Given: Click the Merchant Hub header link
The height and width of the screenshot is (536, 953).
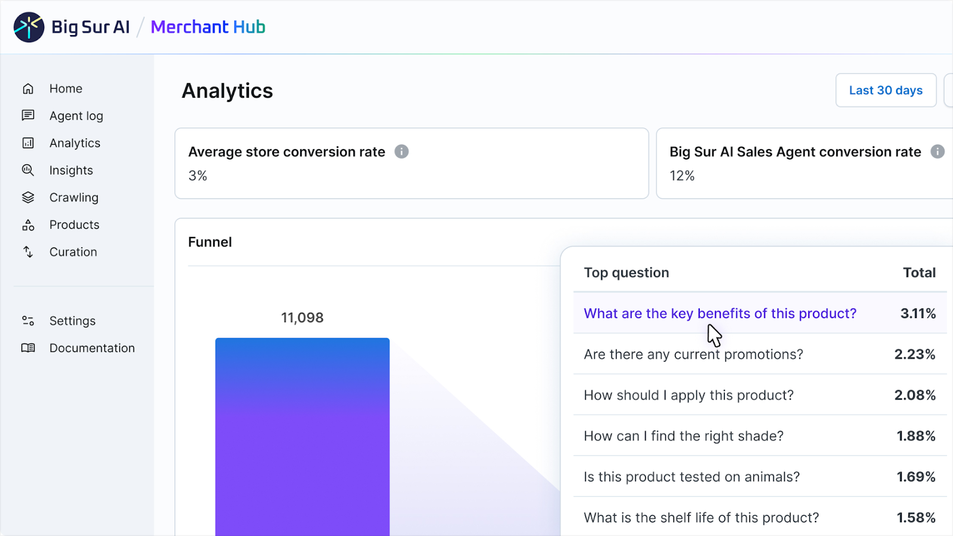Looking at the screenshot, I should coord(208,27).
